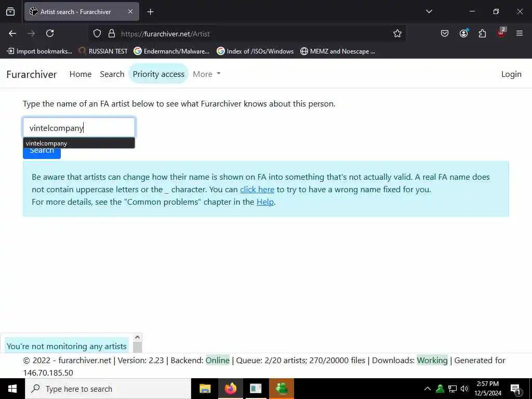Expand the list all tabs chevron
This screenshot has width=532, height=399.
pyautogui.click(x=429, y=11)
